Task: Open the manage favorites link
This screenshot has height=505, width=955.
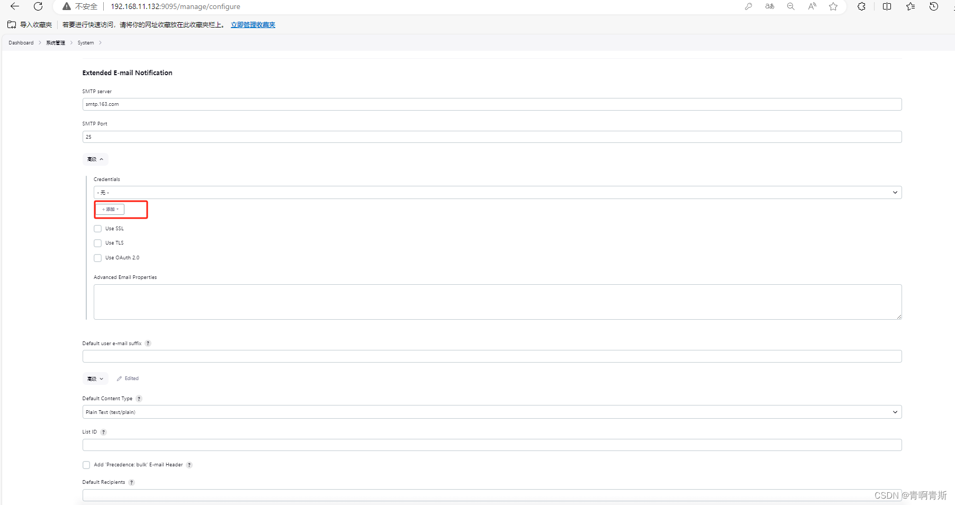Action: point(253,25)
